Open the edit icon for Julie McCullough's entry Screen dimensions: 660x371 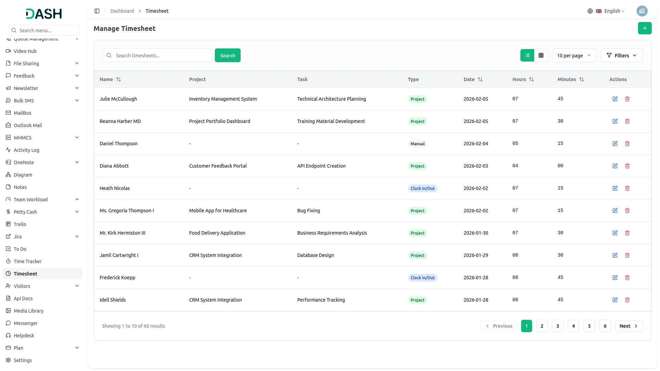[x=615, y=99]
